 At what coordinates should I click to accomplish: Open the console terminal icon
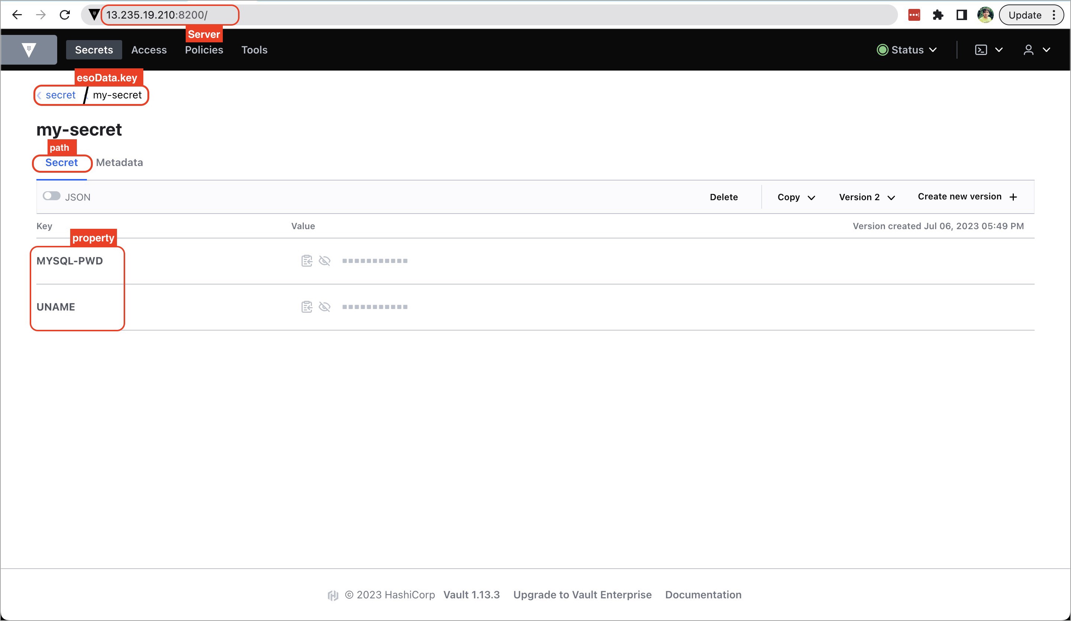[980, 50]
